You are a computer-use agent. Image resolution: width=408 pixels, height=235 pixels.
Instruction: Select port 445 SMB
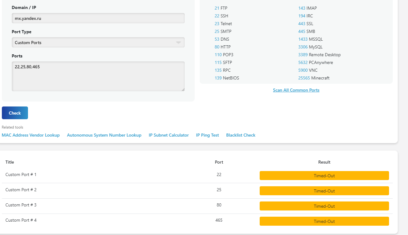(307, 31)
